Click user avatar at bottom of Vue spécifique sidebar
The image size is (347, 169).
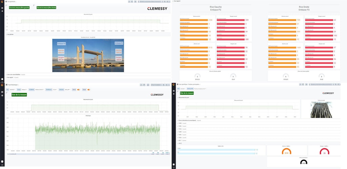tap(174, 164)
